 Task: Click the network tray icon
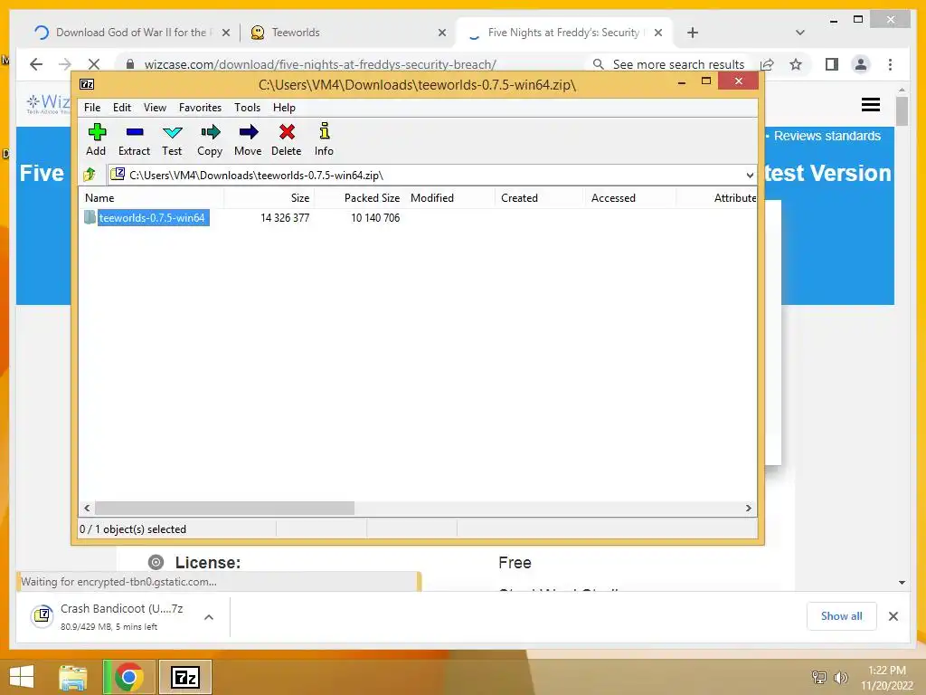tap(819, 678)
